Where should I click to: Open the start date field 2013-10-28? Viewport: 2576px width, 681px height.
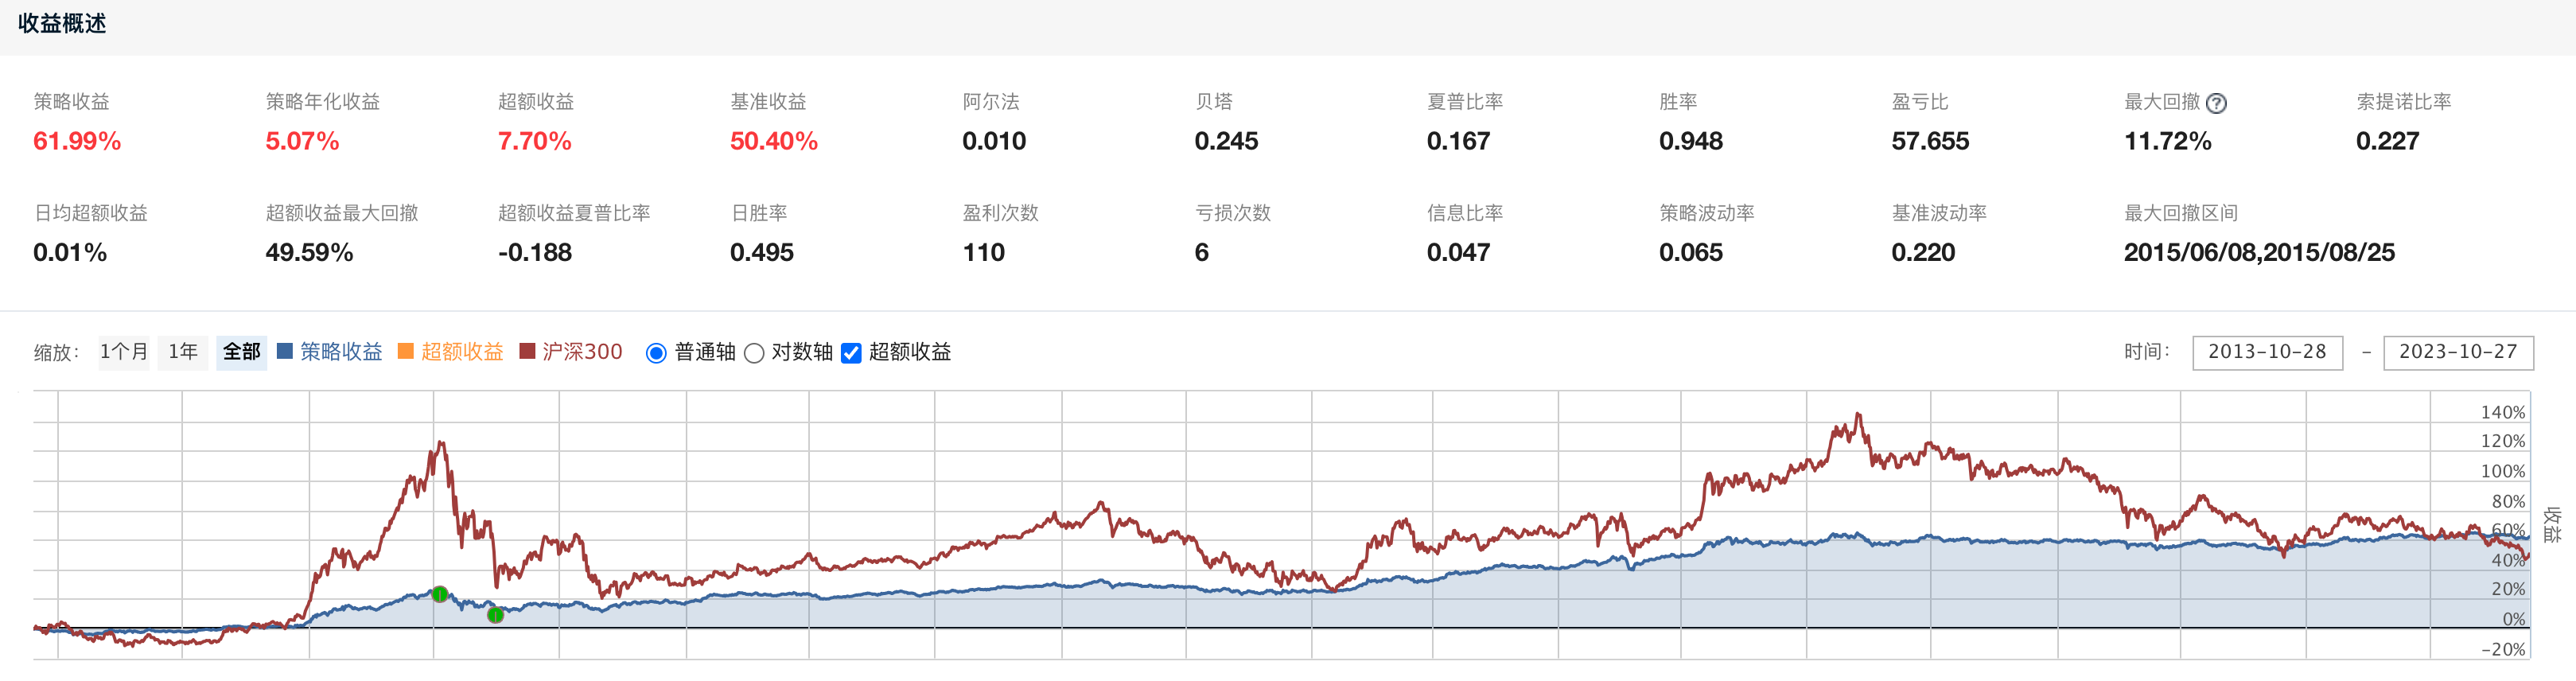(2267, 352)
